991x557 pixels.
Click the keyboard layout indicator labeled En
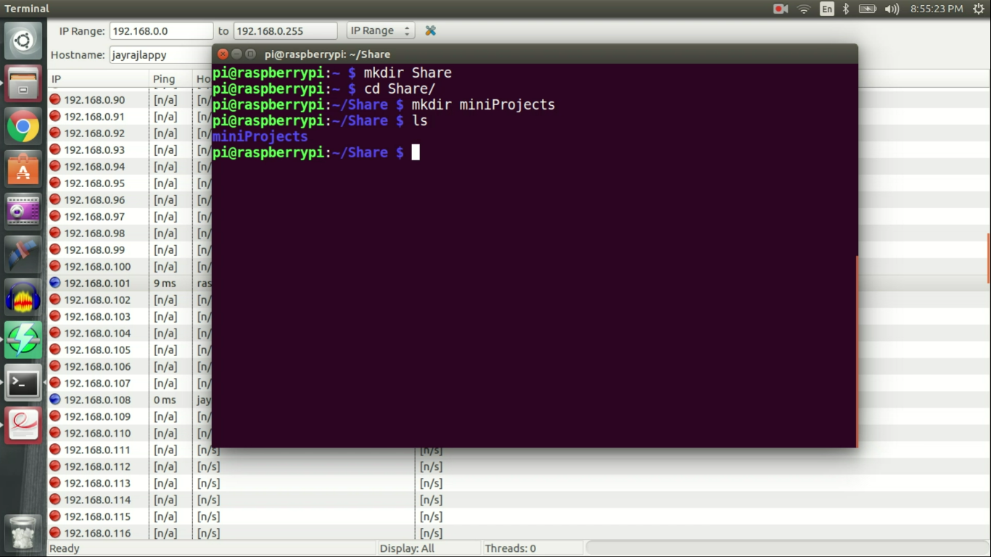(x=827, y=9)
